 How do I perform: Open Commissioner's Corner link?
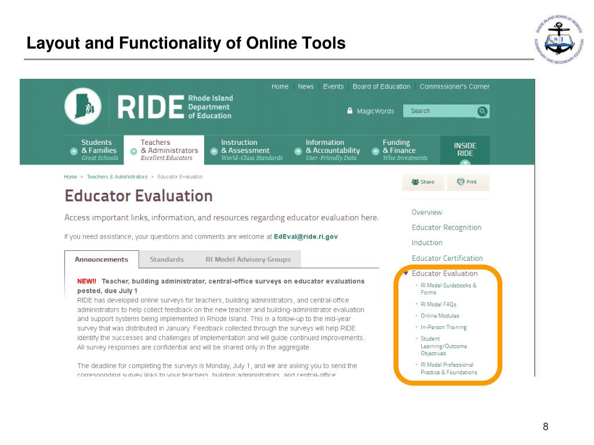(455, 87)
